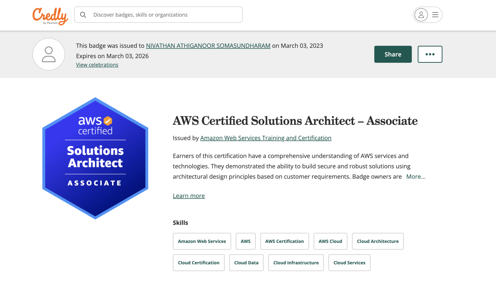Click the AWS Solutions Architect badge image
The height and width of the screenshot is (285, 496).
95,158
